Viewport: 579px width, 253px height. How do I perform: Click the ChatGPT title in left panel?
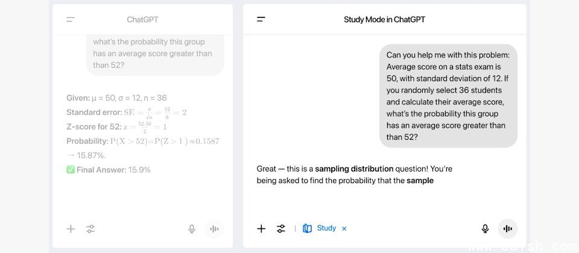click(x=142, y=20)
